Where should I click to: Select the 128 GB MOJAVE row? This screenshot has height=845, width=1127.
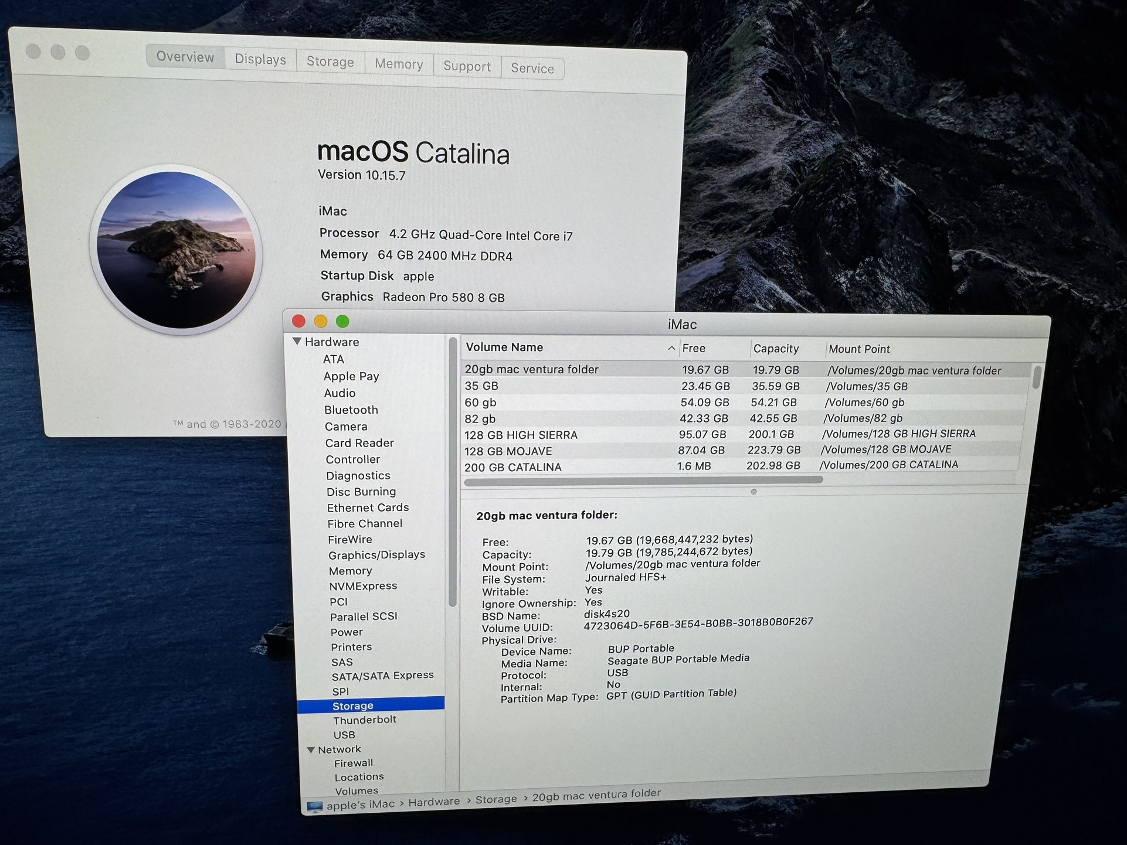click(x=740, y=451)
